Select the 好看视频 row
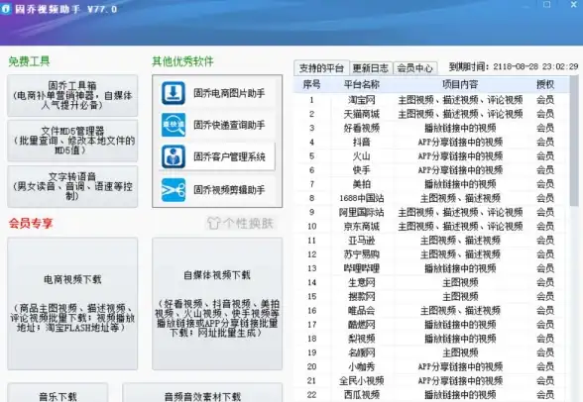This screenshot has width=583, height=402. pyautogui.click(x=431, y=128)
